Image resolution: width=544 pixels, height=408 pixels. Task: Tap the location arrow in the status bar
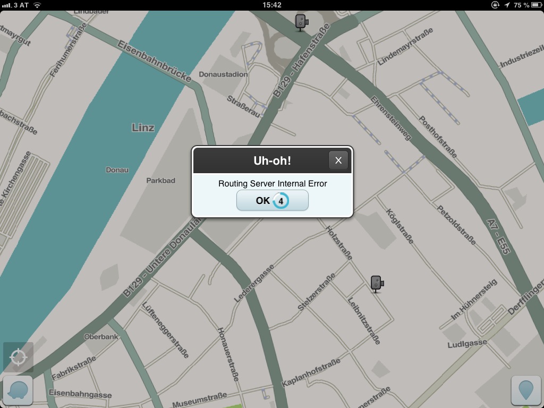click(x=506, y=5)
